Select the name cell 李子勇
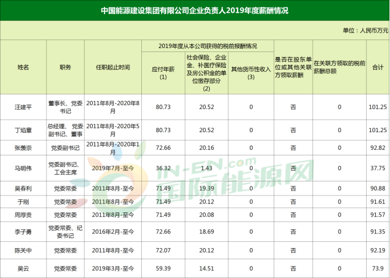Viewport: 390px width, 278px height. point(23,232)
